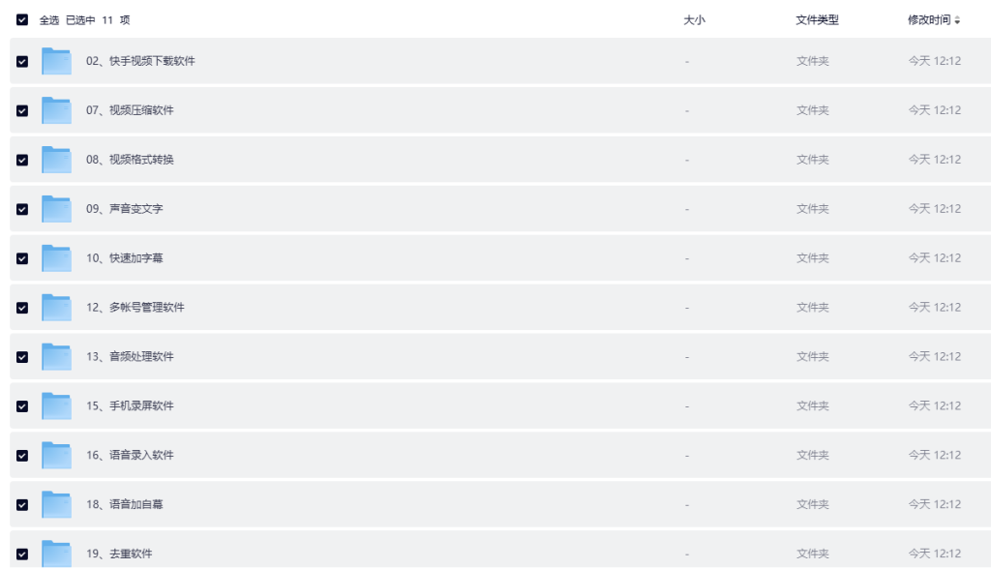Click the 文件夹 type cell of 12、多帐号管理软件
The height and width of the screenshot is (569, 991).
point(812,308)
